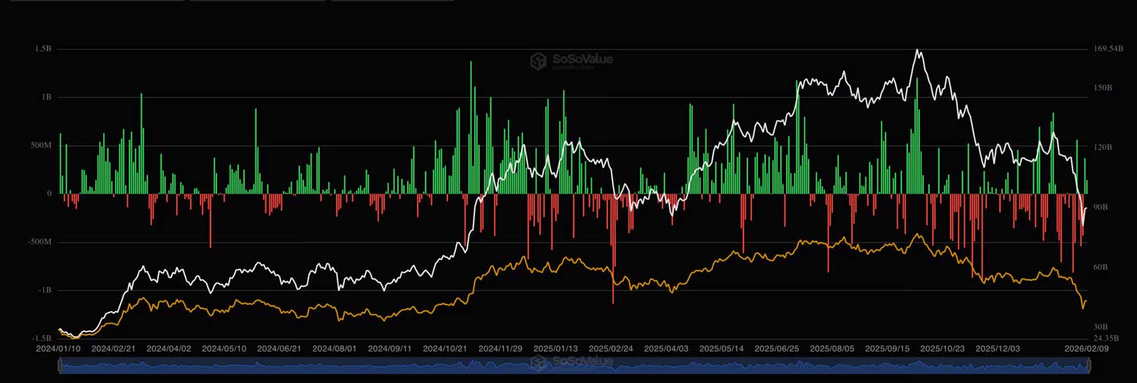Click the 2024/04/02 date label
This screenshot has height=383, width=1137.
[168, 349]
